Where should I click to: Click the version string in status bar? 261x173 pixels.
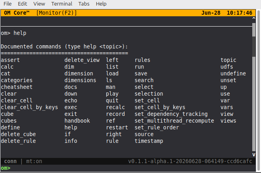tap(190, 161)
